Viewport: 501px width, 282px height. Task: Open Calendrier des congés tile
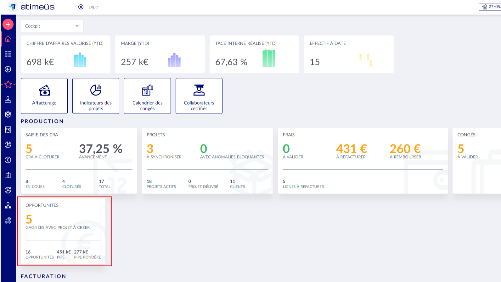[x=147, y=96]
